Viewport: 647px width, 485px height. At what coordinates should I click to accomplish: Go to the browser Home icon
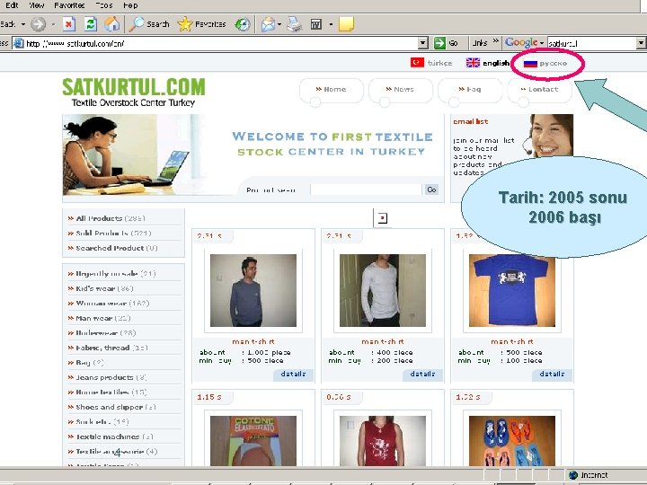point(111,24)
